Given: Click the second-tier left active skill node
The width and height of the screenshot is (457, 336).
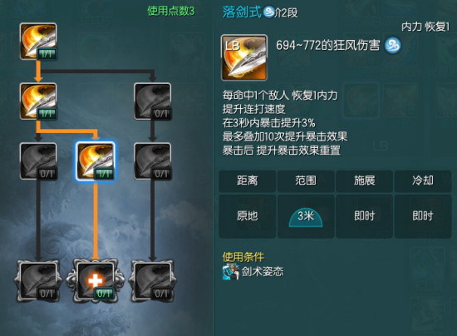Looking at the screenshot, I should click(38, 101).
